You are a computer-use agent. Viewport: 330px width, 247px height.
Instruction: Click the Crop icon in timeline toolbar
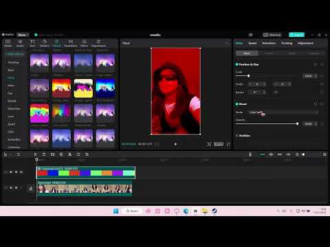tap(87, 154)
